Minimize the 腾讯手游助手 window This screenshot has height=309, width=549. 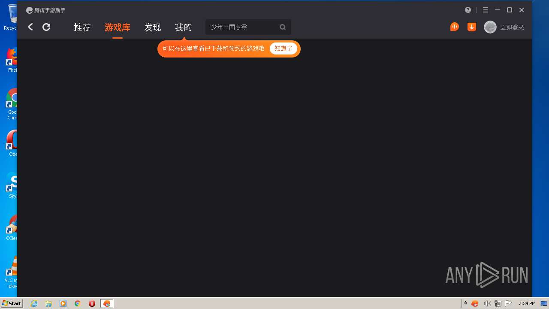[x=498, y=10]
